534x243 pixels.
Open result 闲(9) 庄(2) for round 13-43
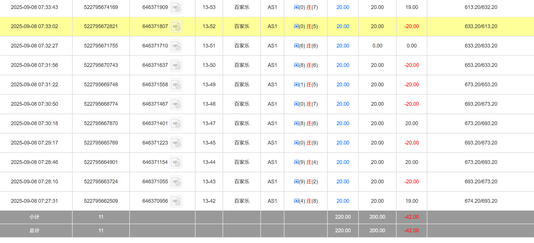306,182
